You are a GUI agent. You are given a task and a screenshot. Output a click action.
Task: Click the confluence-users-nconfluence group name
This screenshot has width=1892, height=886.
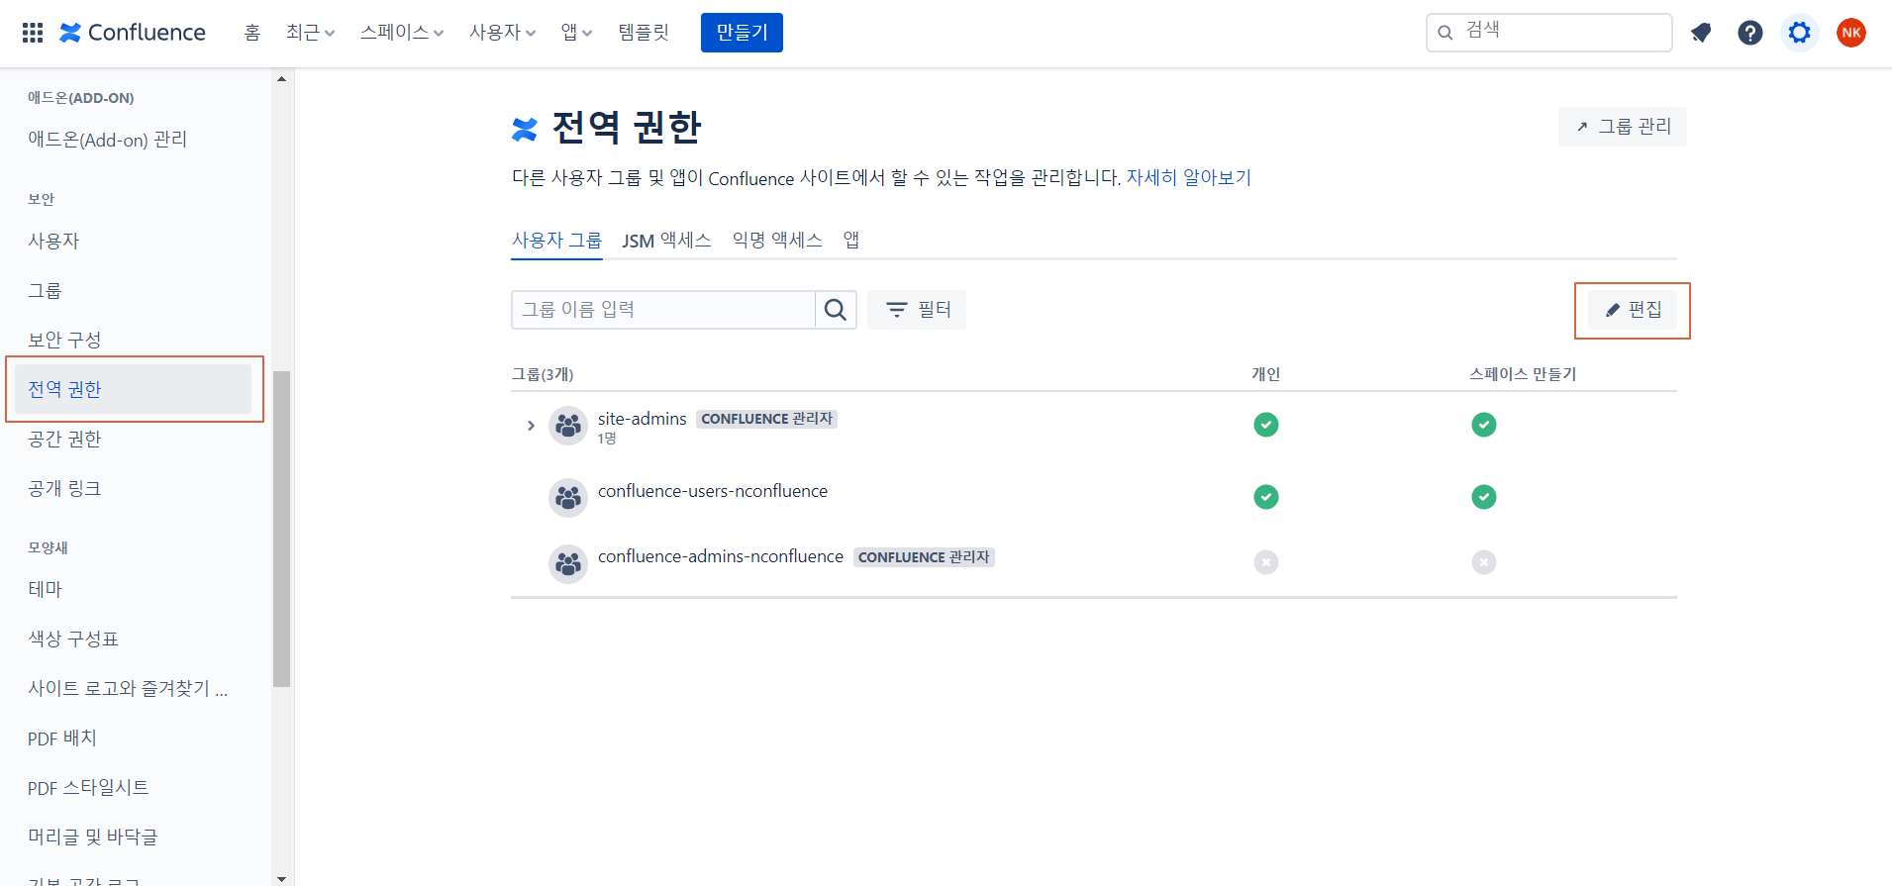pyautogui.click(x=713, y=491)
